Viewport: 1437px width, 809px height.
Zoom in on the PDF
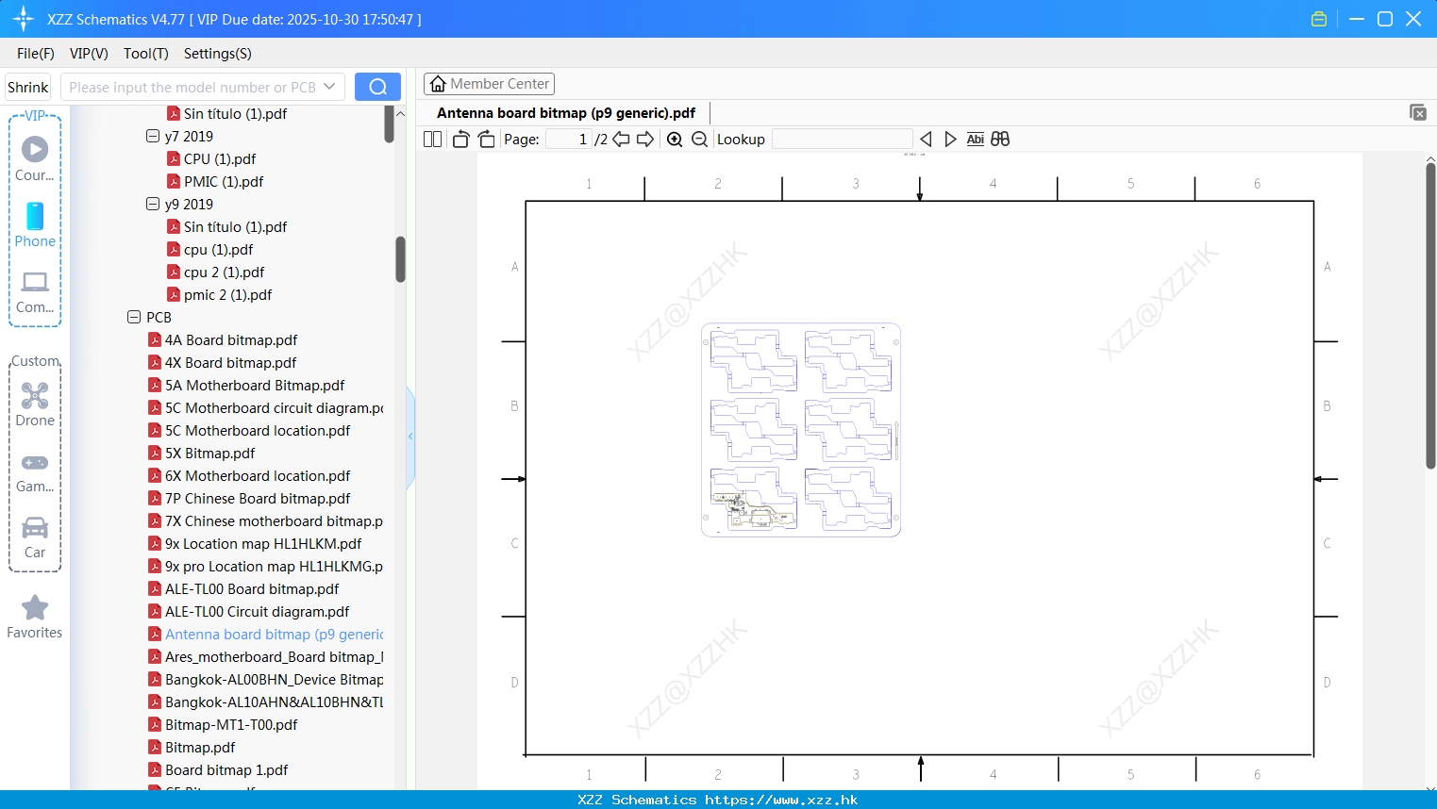(675, 140)
